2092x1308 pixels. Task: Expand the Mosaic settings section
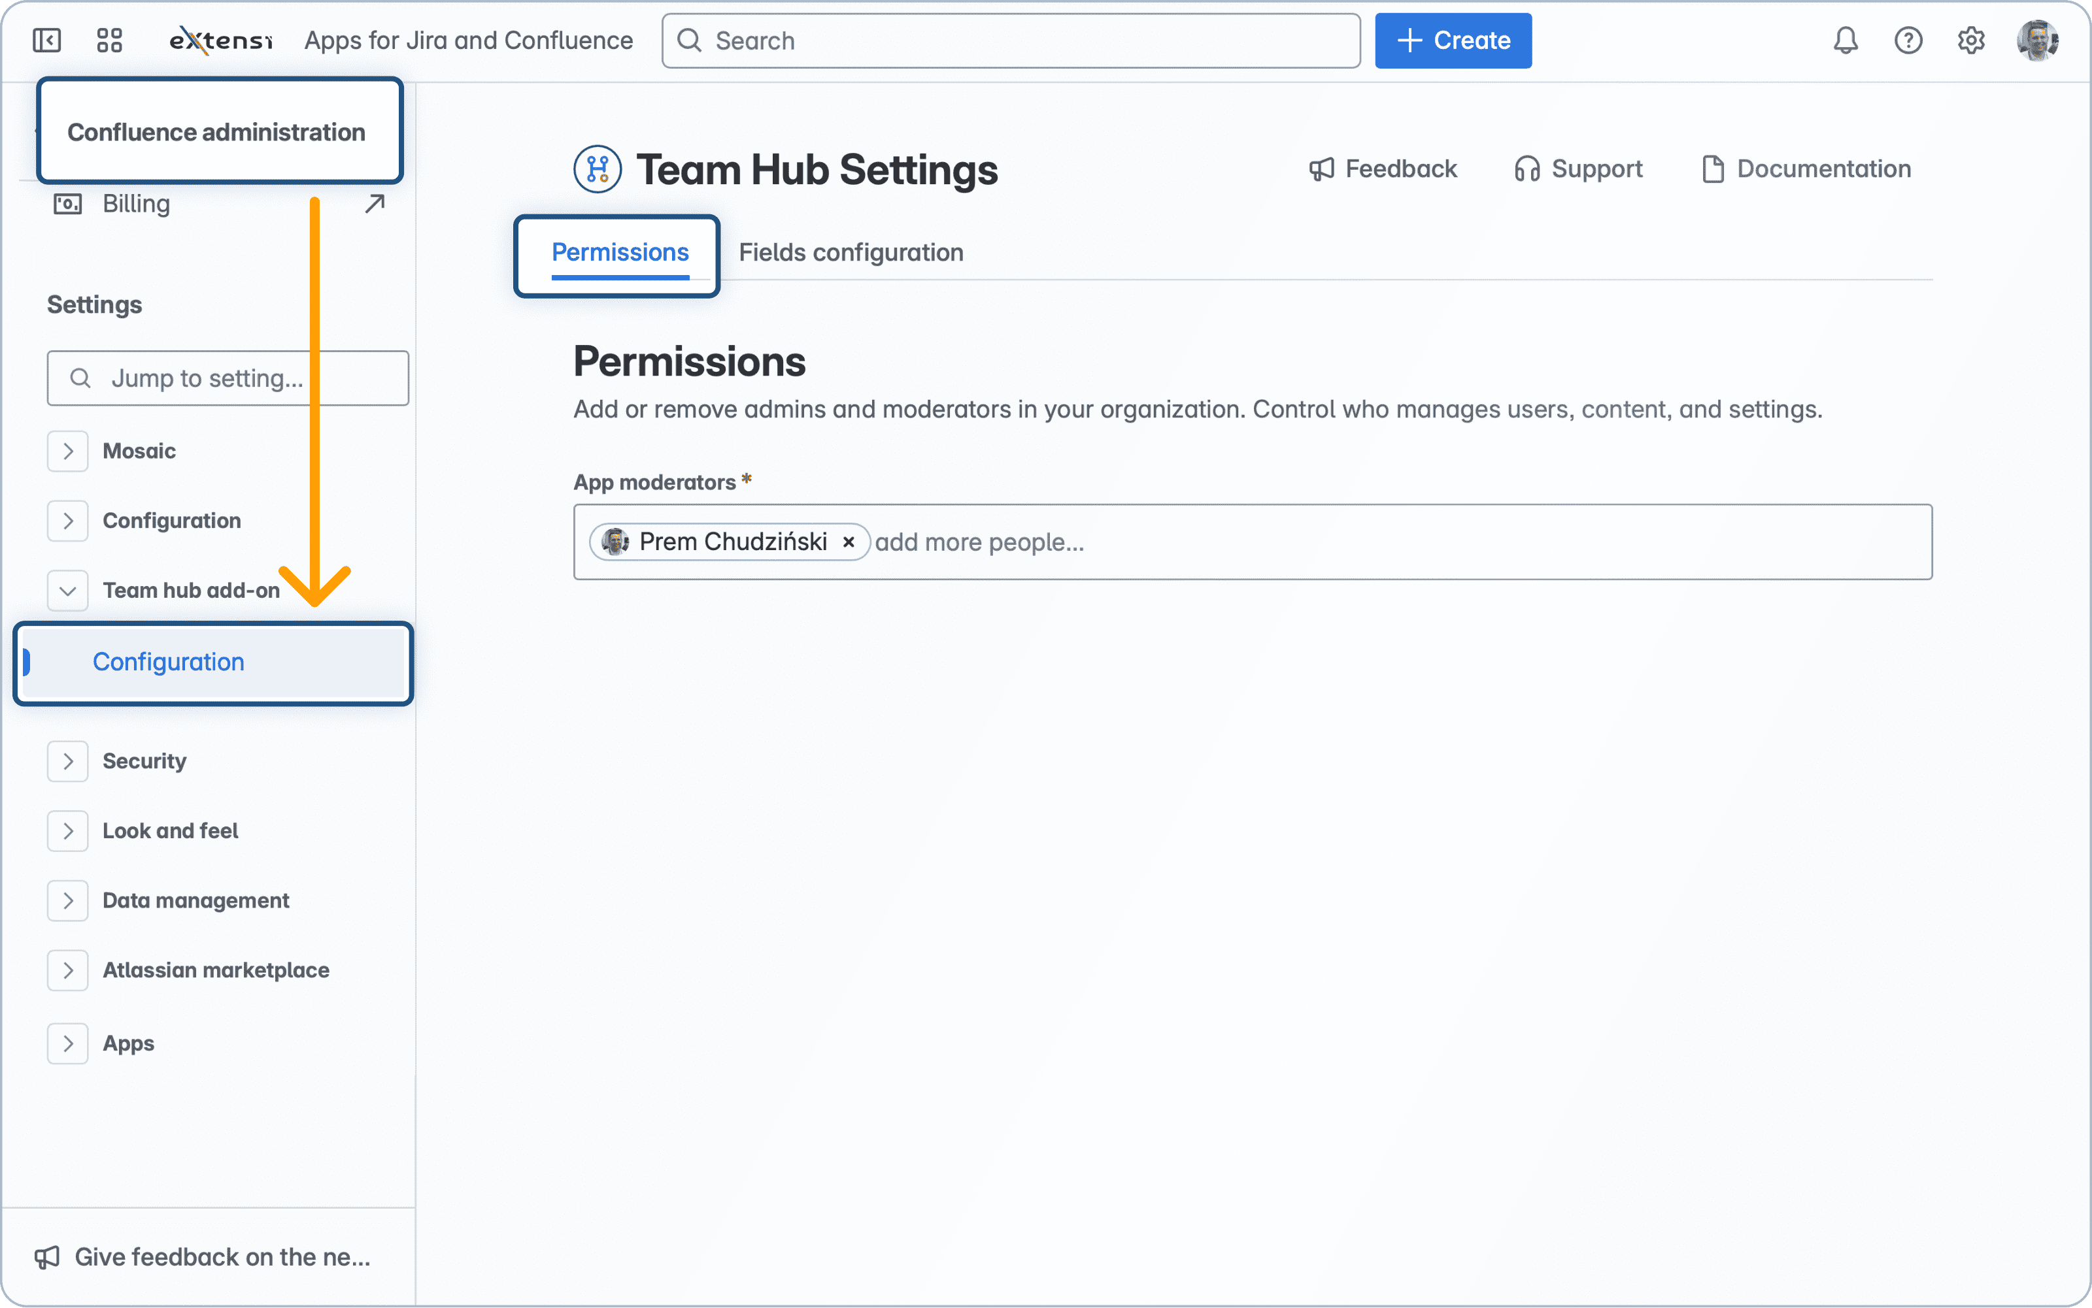coord(67,451)
